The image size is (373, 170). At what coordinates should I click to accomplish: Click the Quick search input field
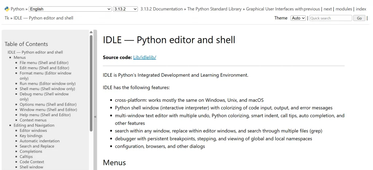pyautogui.click(x=330, y=18)
